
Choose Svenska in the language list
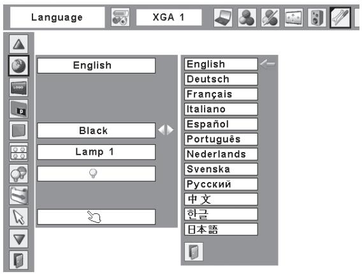tap(221, 169)
